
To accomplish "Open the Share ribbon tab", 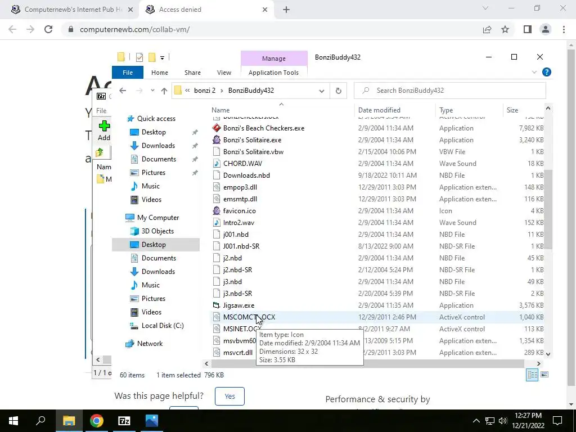I will pyautogui.click(x=192, y=73).
